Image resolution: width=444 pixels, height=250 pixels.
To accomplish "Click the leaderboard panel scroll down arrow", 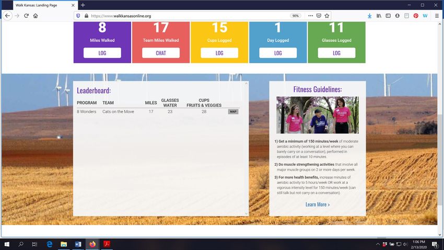I will [x=246, y=213].
